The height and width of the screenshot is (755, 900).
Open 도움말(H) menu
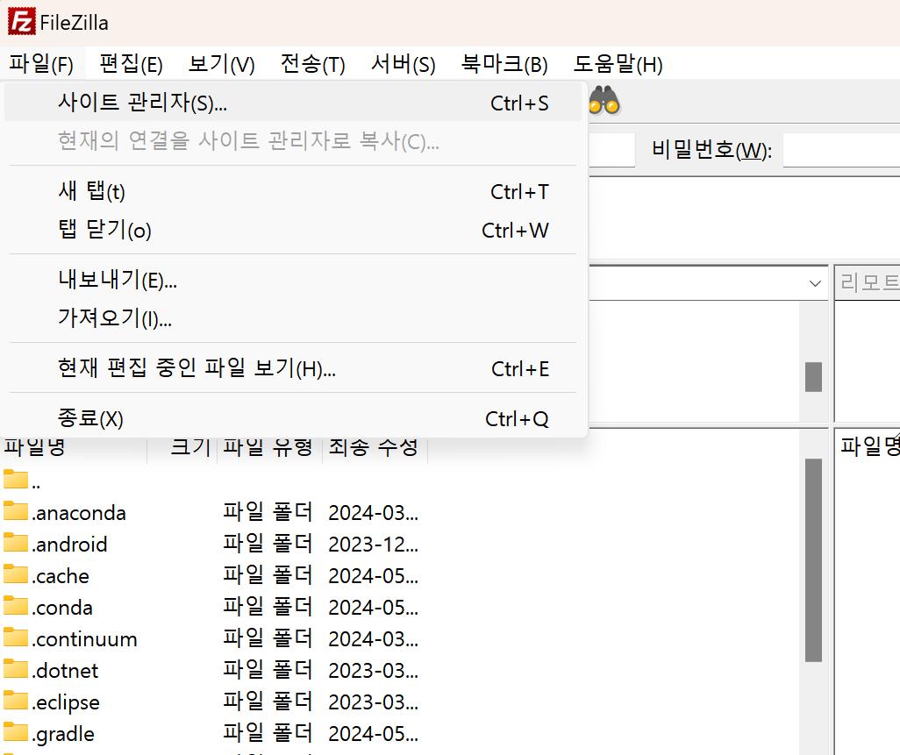[x=618, y=64]
